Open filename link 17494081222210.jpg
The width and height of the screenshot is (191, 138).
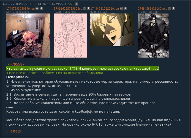tap(105, 9)
